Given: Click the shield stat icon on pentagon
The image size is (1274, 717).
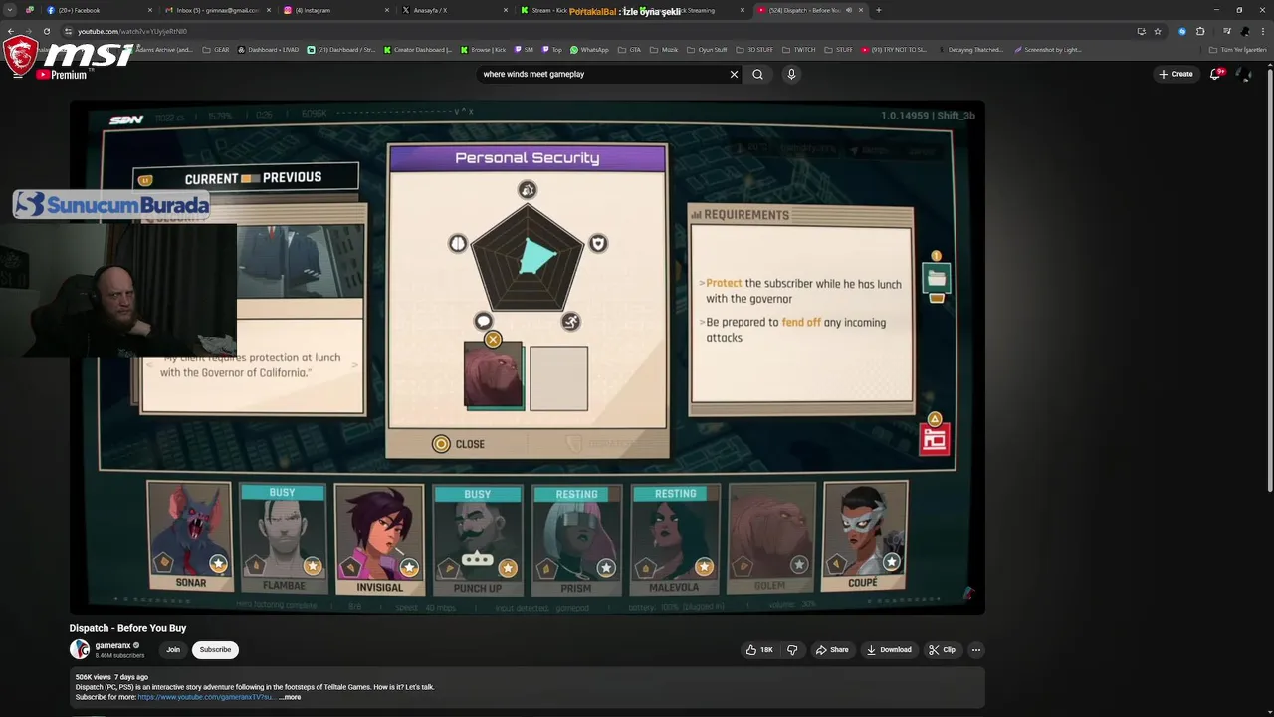Looking at the screenshot, I should 598,243.
